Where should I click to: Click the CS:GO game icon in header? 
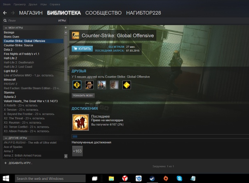pyautogui.click(x=75, y=35)
